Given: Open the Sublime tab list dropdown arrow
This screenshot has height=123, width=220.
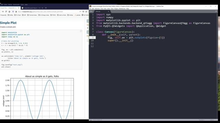Looking at the screenshot, I should pyautogui.click(x=216, y=11).
